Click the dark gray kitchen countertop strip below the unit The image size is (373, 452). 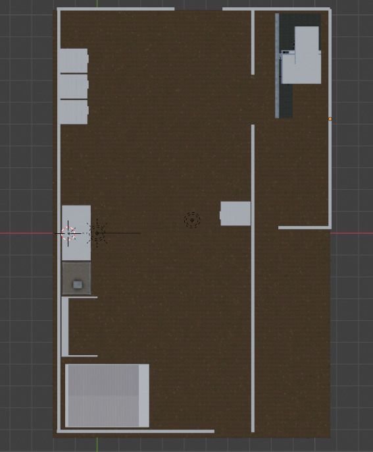click(x=286, y=101)
